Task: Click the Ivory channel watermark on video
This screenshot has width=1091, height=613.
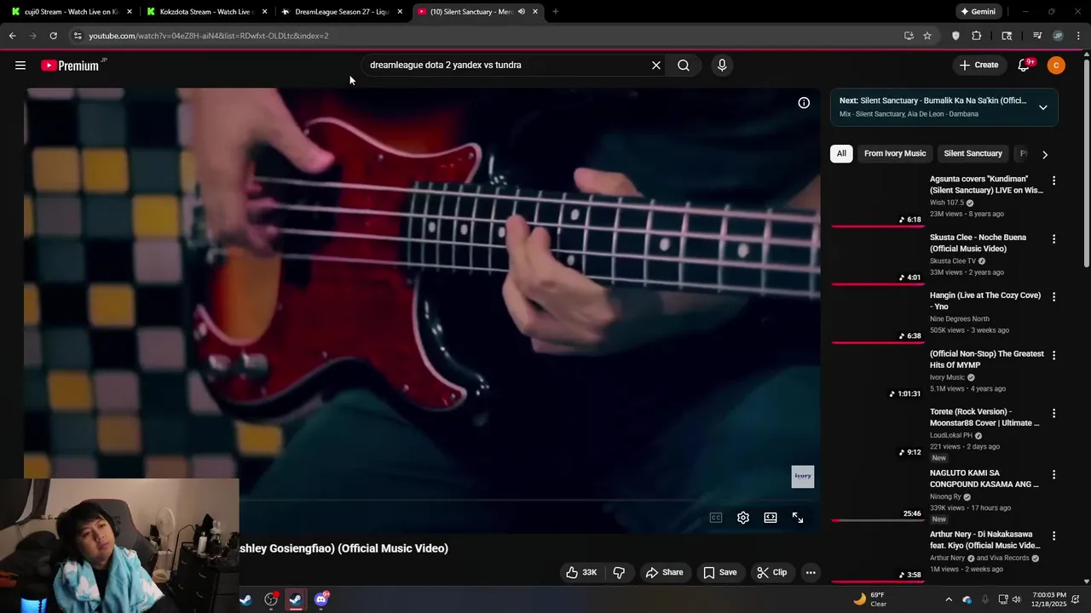Action: pyautogui.click(x=803, y=477)
